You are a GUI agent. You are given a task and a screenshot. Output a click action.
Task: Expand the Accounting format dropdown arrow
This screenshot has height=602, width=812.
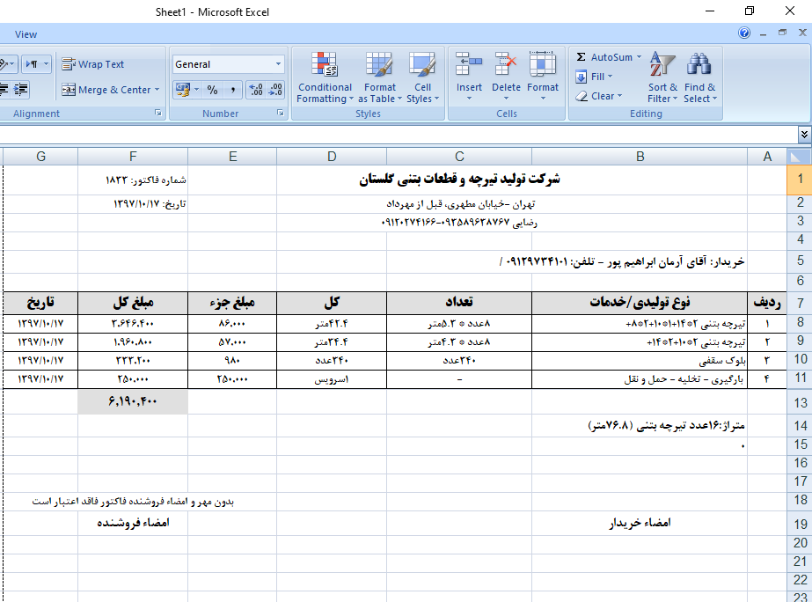(x=197, y=90)
